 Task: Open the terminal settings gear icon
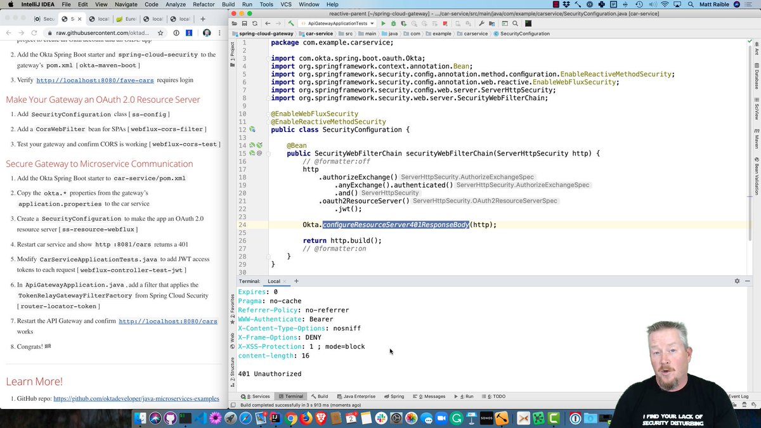(x=737, y=281)
